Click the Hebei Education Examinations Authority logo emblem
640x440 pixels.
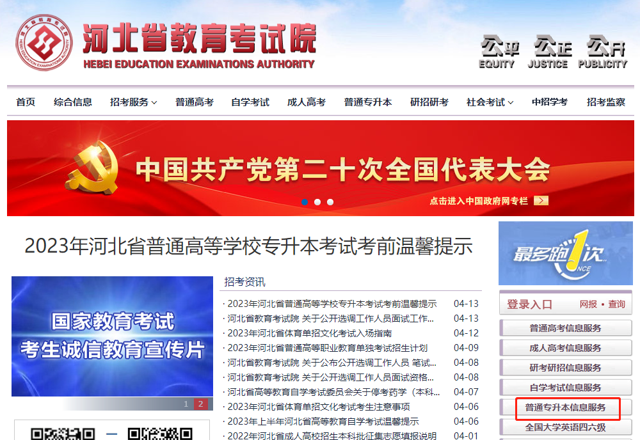[44, 42]
